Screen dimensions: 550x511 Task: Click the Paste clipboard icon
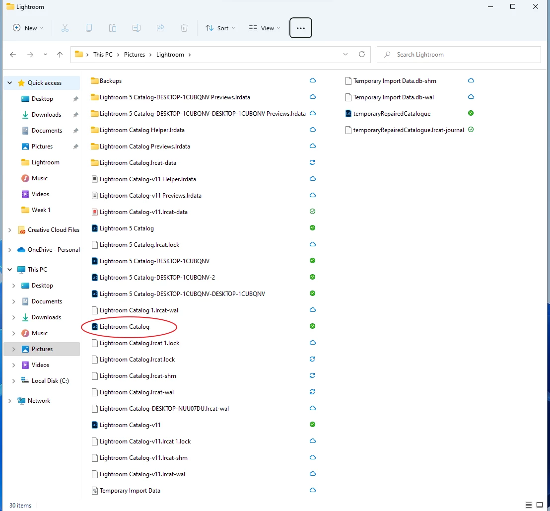click(113, 28)
